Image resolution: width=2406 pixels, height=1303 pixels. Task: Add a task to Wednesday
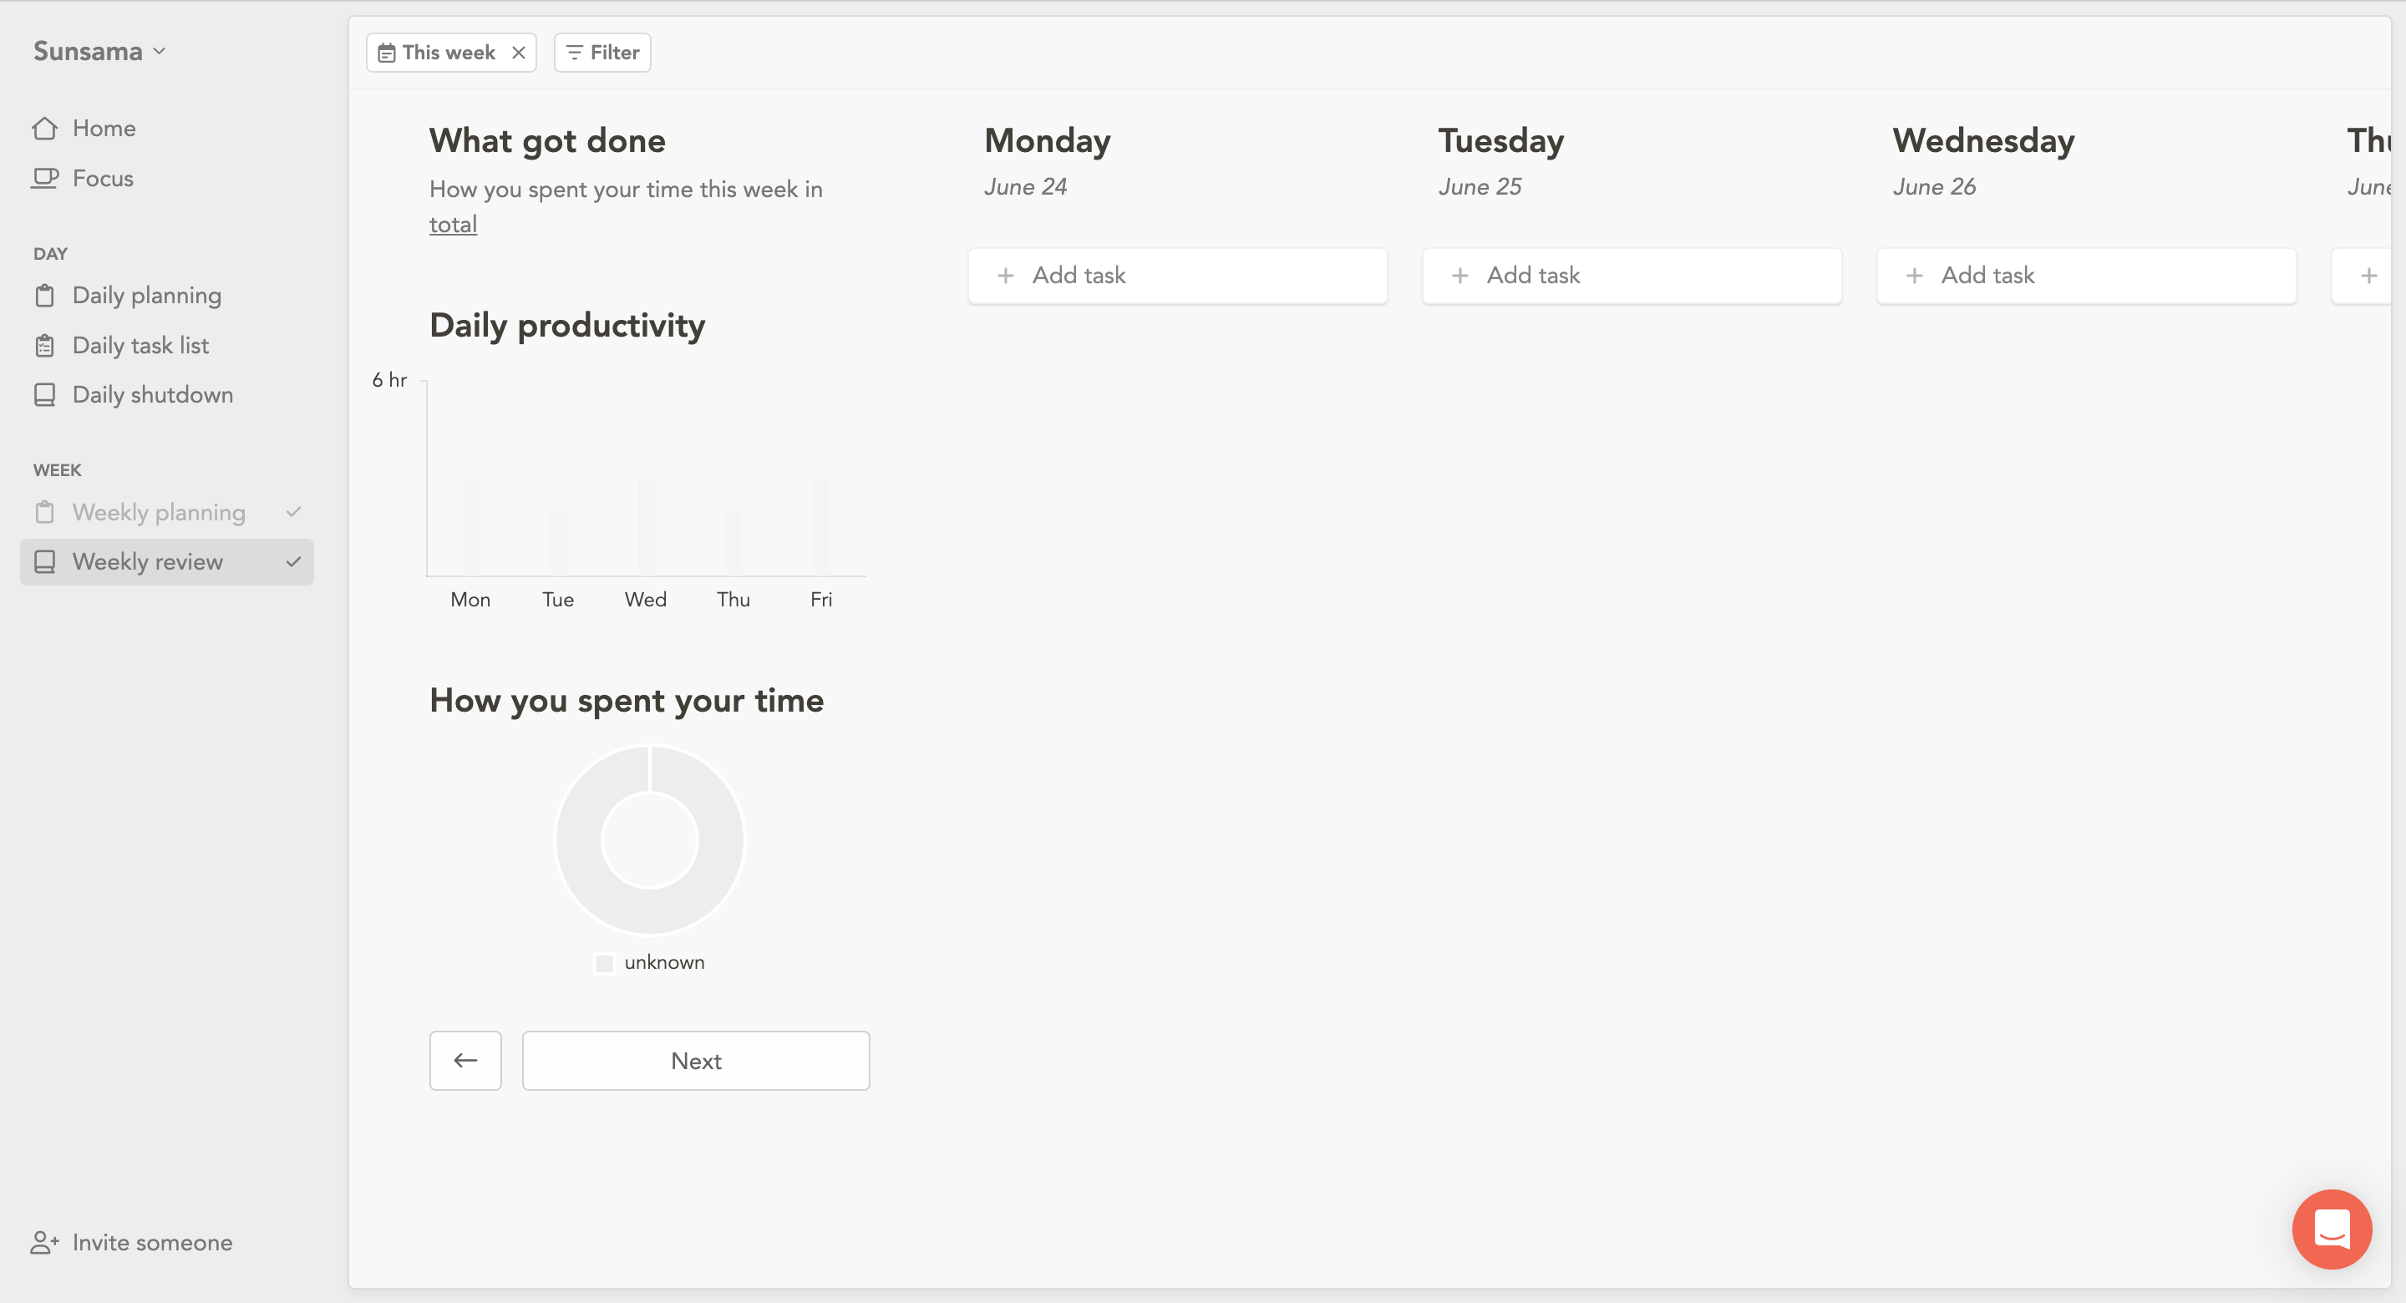pos(2087,276)
